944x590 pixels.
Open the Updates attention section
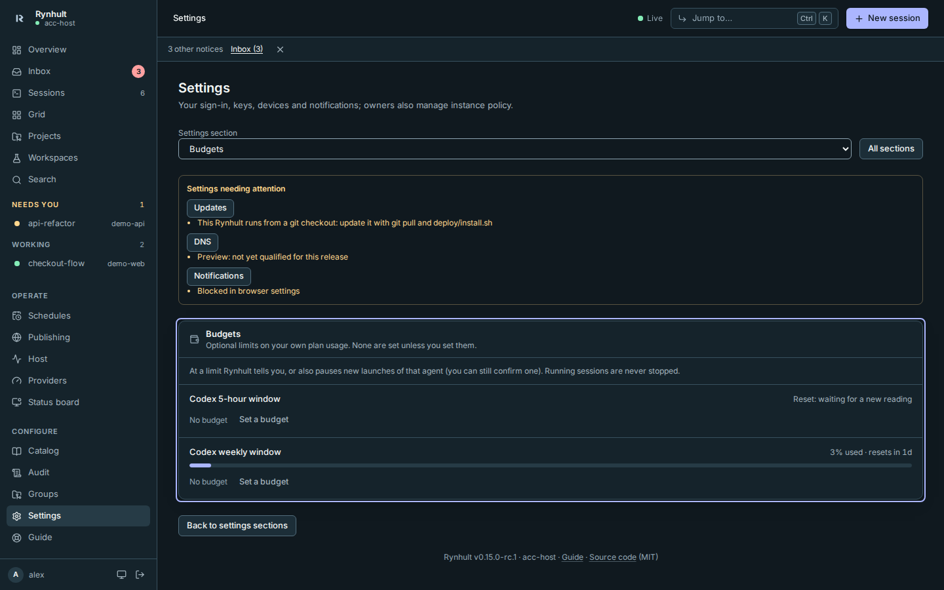(210, 208)
